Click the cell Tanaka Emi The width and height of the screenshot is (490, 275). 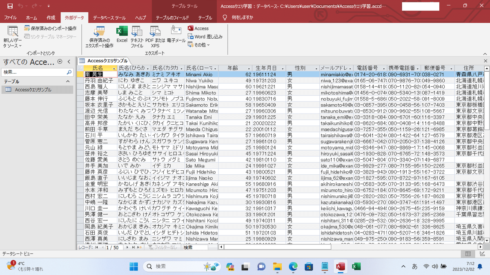[x=201, y=117]
